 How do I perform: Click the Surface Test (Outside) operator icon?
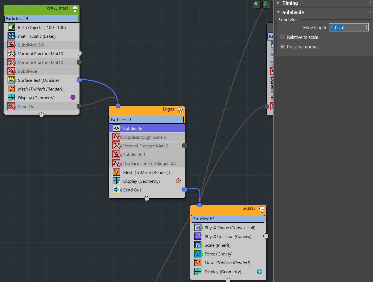point(11,80)
